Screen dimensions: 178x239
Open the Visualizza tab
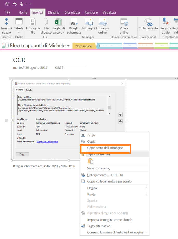pyautogui.click(x=109, y=12)
